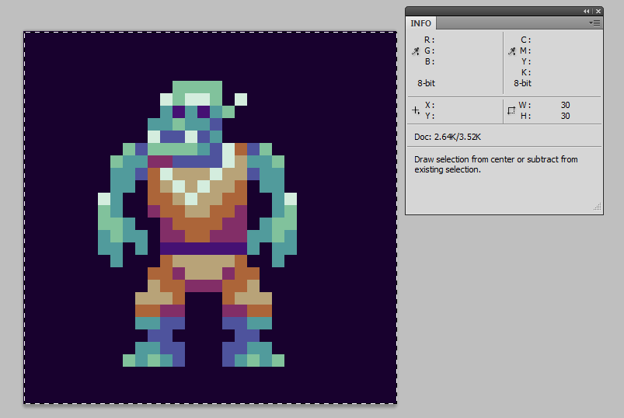Click the Doc: 2.64K/3.52K size readout
624x418 pixels.
[448, 138]
